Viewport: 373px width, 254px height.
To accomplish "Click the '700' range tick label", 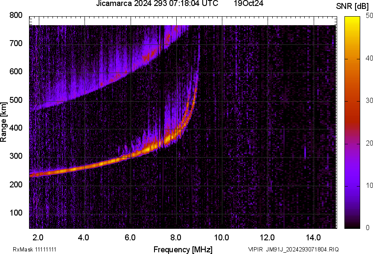I will pos(16,44).
